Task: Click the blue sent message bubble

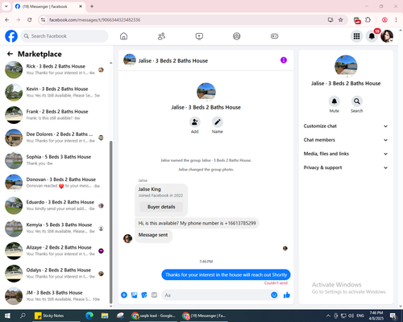Action: tap(226, 275)
